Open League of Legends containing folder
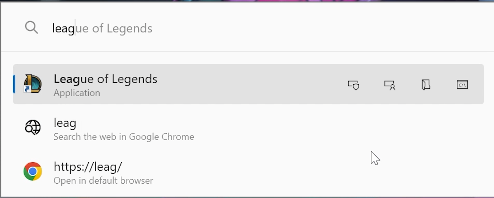Viewport: 494px width, 198px height. pyautogui.click(x=426, y=85)
